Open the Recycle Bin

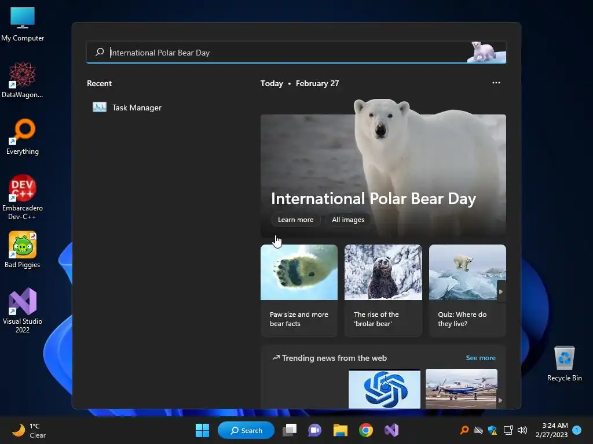coord(564,364)
